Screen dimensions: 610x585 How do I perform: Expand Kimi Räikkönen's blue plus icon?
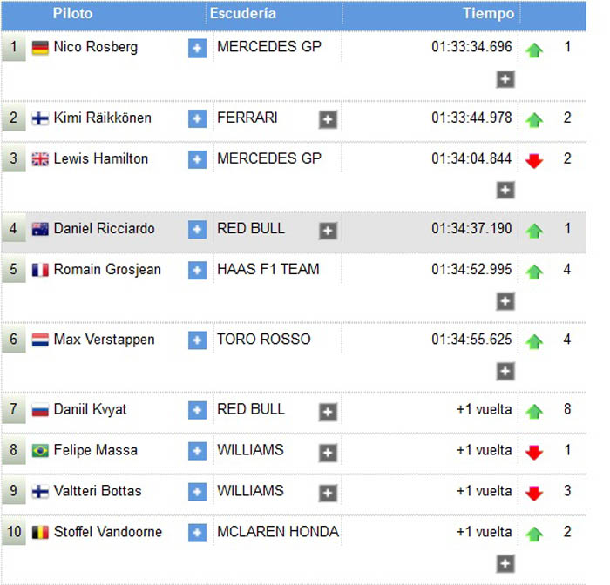[197, 118]
